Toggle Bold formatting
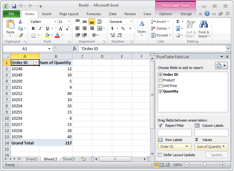 (x=33, y=28)
